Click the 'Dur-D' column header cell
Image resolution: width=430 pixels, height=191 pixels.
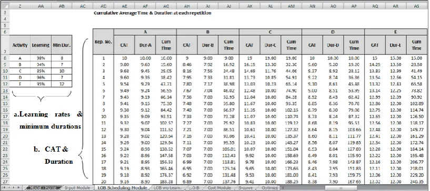coord(333,45)
